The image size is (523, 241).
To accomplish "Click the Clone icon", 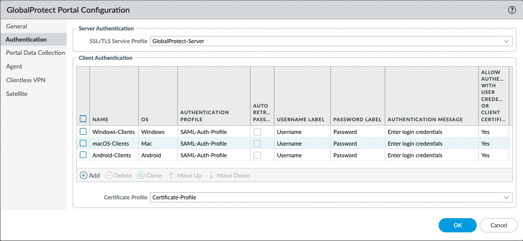I will point(141,176).
